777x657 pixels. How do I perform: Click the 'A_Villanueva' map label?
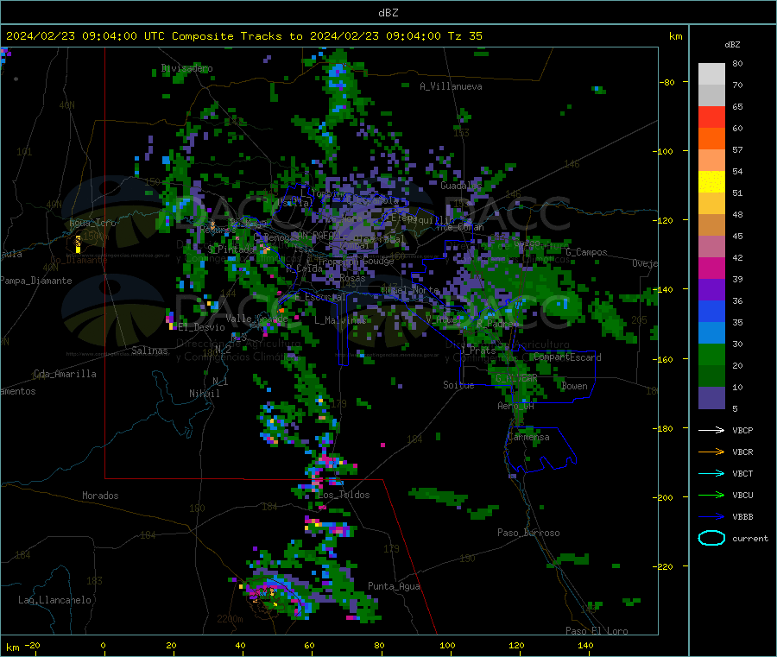(451, 86)
